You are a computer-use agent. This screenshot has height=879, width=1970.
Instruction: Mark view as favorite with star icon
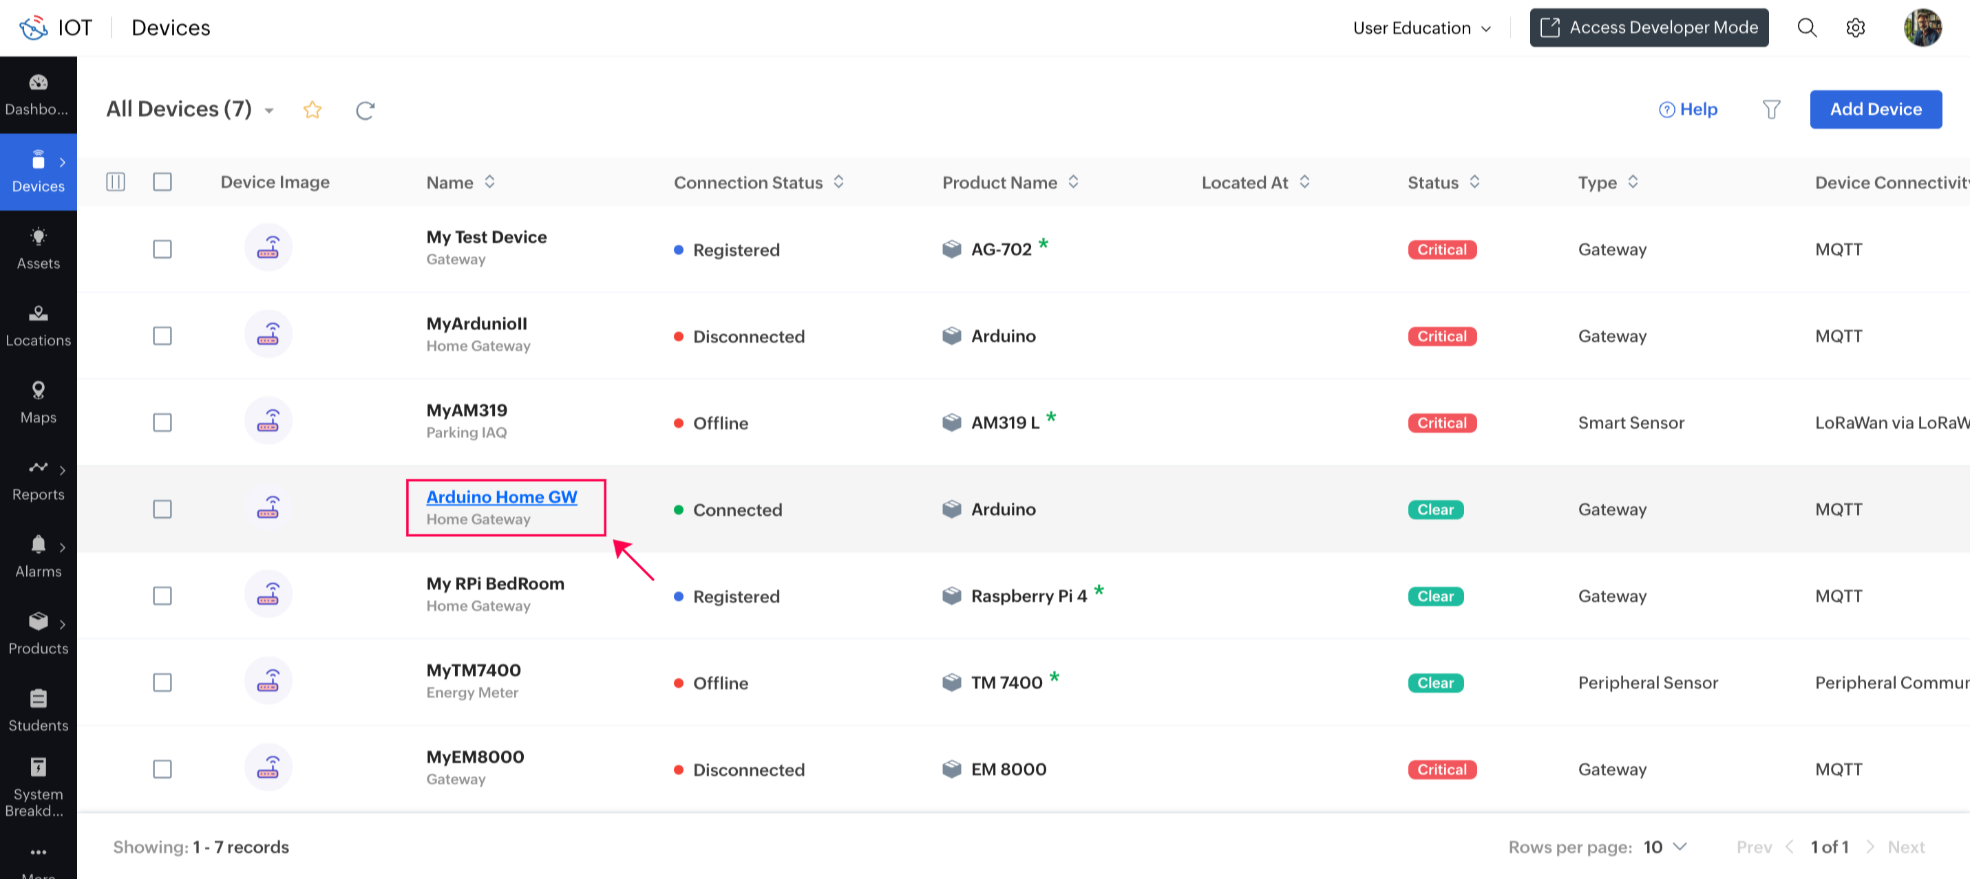pos(312,110)
